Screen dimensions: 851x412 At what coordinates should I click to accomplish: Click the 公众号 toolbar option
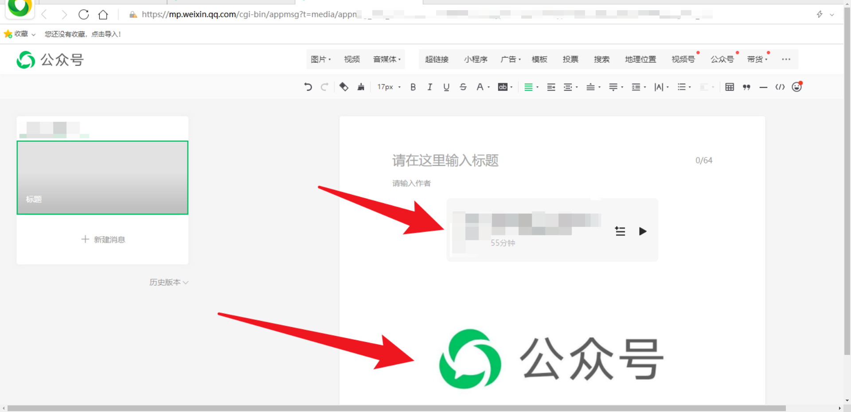click(x=722, y=59)
